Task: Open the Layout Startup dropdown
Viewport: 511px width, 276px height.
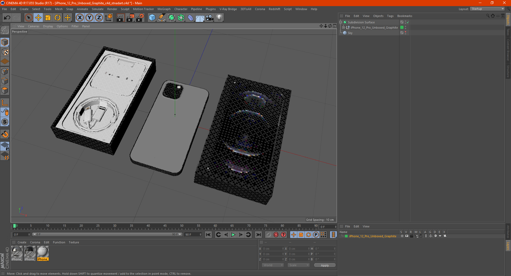Action: coord(488,9)
